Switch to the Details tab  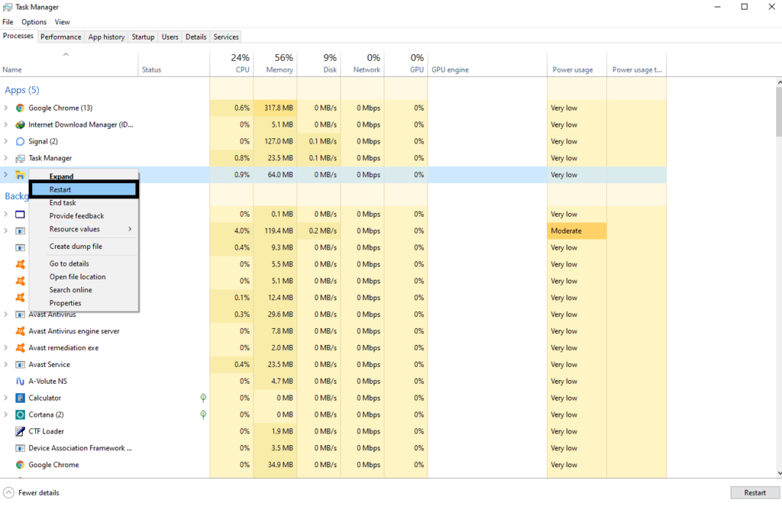(x=196, y=37)
